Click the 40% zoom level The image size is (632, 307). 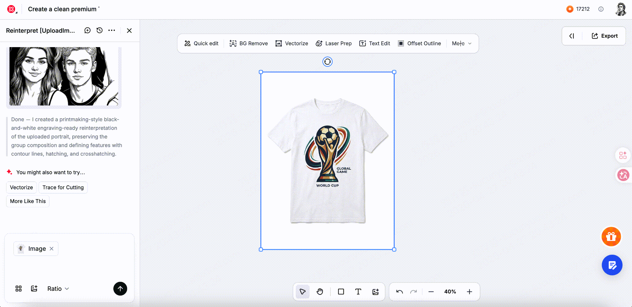pos(450,292)
